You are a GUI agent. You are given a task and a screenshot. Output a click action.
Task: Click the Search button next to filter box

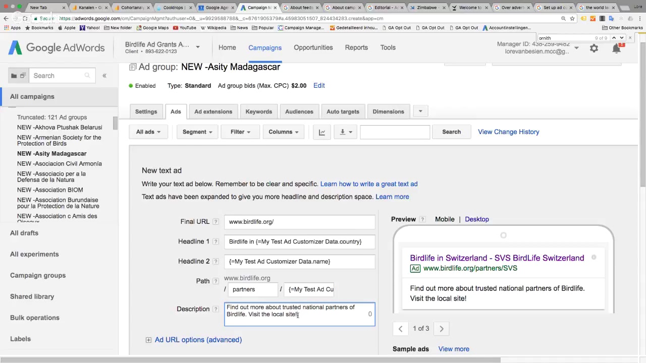[451, 132]
